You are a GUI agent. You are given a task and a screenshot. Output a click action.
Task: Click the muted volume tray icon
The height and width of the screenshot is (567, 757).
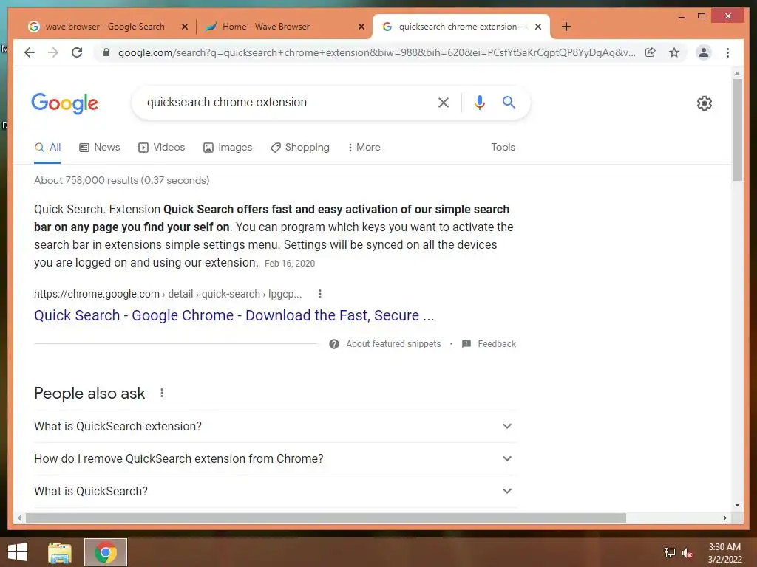point(687,552)
